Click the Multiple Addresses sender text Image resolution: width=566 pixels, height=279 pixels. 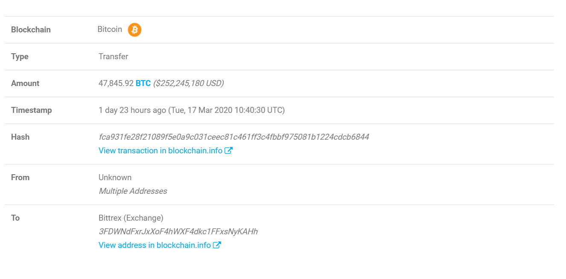coord(133,191)
